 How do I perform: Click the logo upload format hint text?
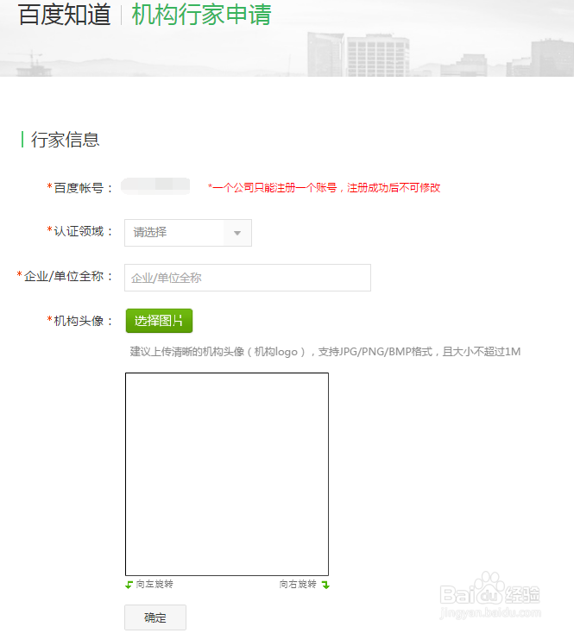click(325, 352)
